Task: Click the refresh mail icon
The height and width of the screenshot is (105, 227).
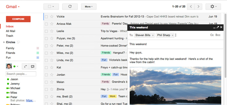Action: pos(70,7)
